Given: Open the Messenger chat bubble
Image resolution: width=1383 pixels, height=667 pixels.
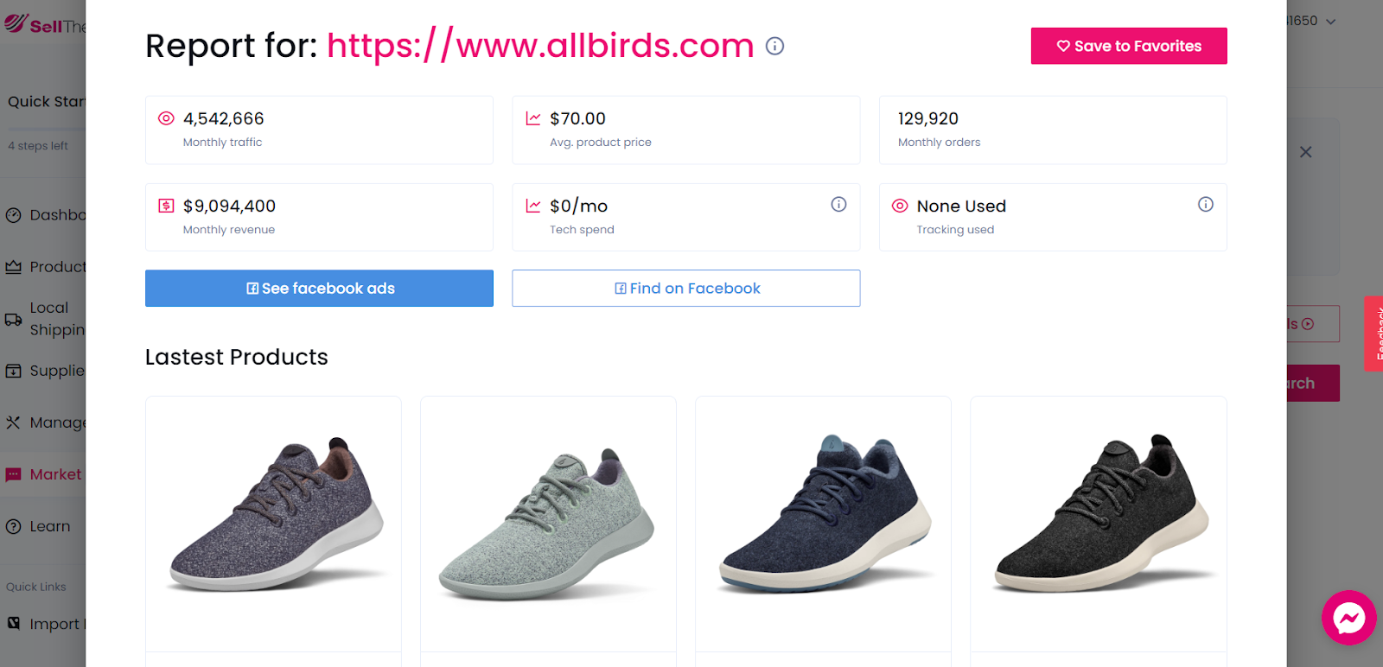Looking at the screenshot, I should click(x=1348, y=618).
